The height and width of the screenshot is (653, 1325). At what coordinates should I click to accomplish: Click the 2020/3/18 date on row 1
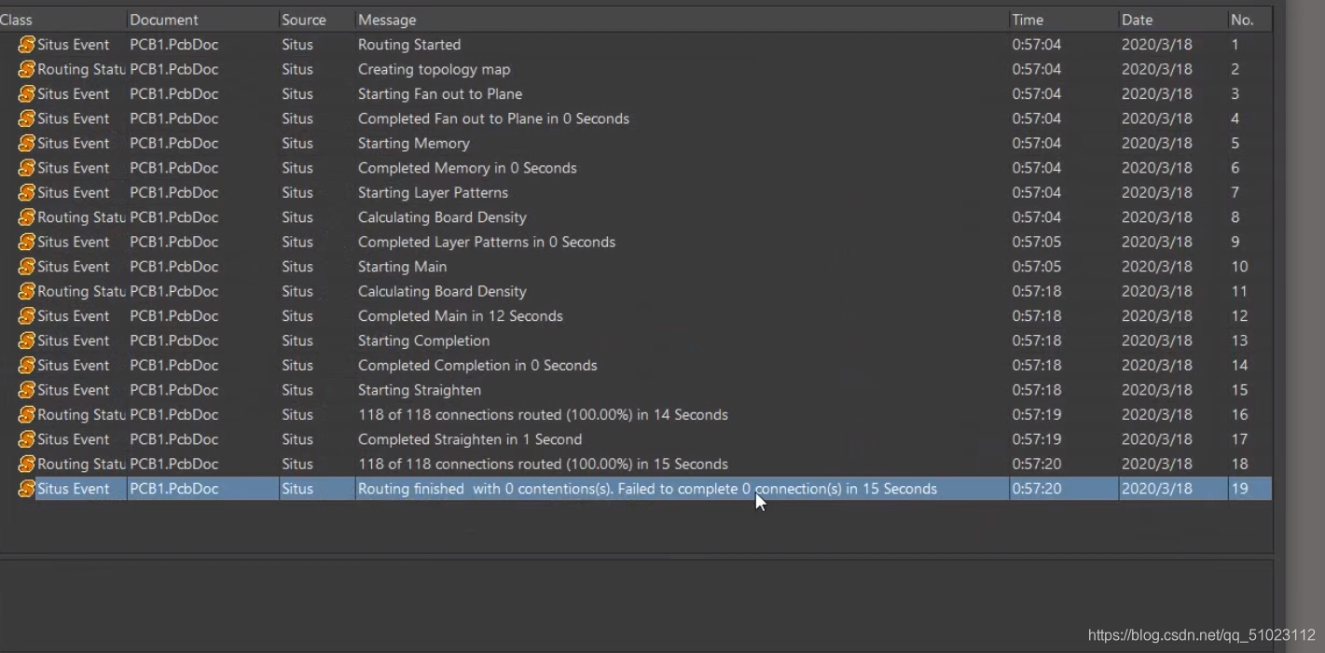[1156, 45]
